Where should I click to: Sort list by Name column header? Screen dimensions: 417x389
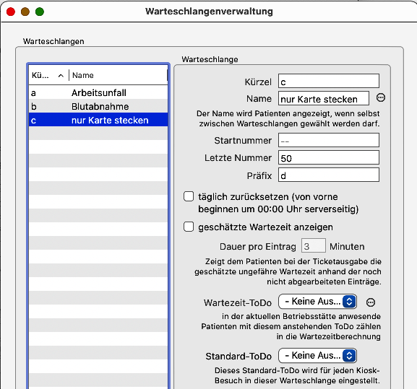tap(119, 75)
